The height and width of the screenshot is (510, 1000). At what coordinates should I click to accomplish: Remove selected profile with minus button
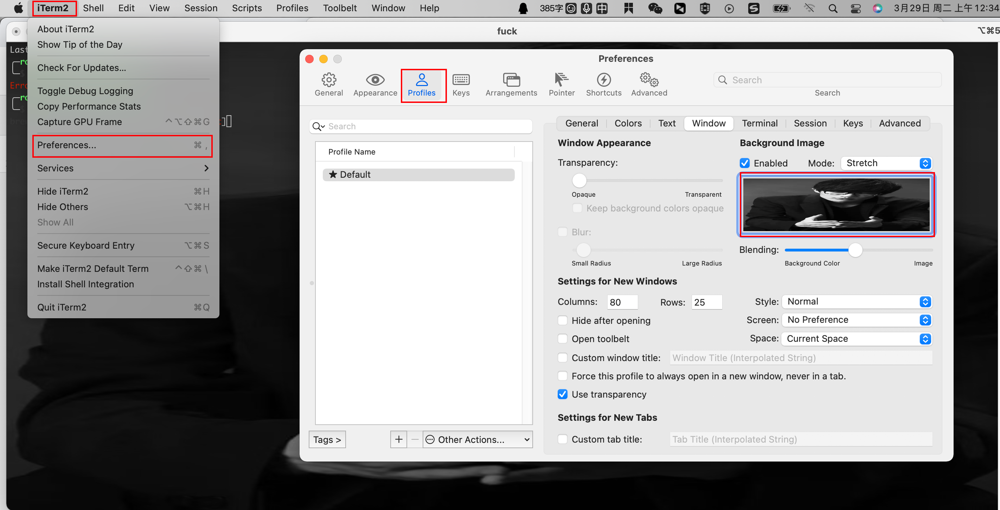pyautogui.click(x=415, y=439)
